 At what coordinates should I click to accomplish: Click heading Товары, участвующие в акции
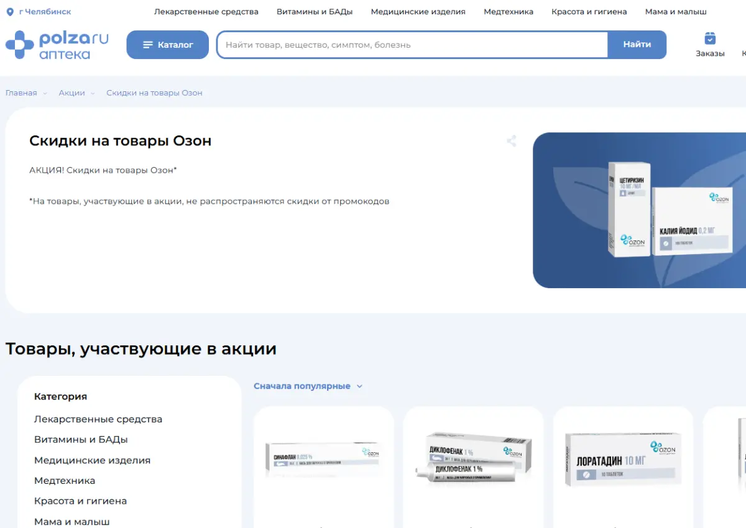pos(141,349)
